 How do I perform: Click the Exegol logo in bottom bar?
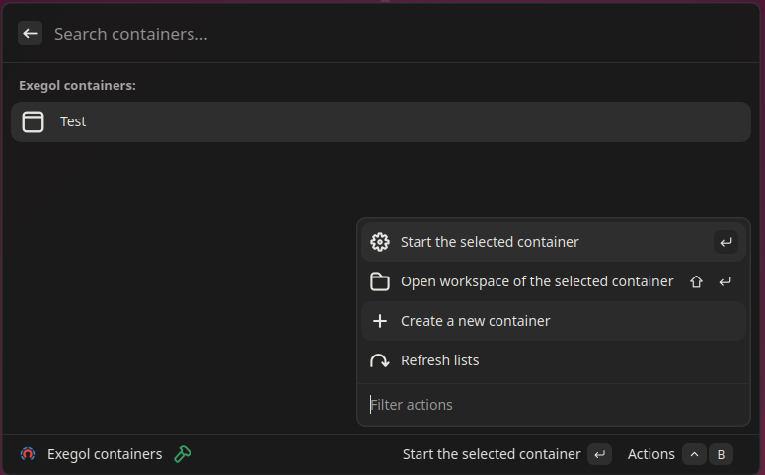(x=28, y=454)
